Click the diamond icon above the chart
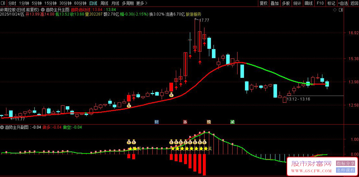Viewport: 359px width, 177px height. tap(335, 10)
